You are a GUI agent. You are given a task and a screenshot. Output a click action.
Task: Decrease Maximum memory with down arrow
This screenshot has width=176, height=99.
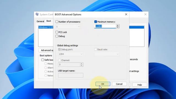(x=117, y=27)
